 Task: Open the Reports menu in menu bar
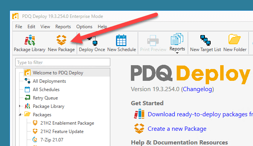point(63,27)
